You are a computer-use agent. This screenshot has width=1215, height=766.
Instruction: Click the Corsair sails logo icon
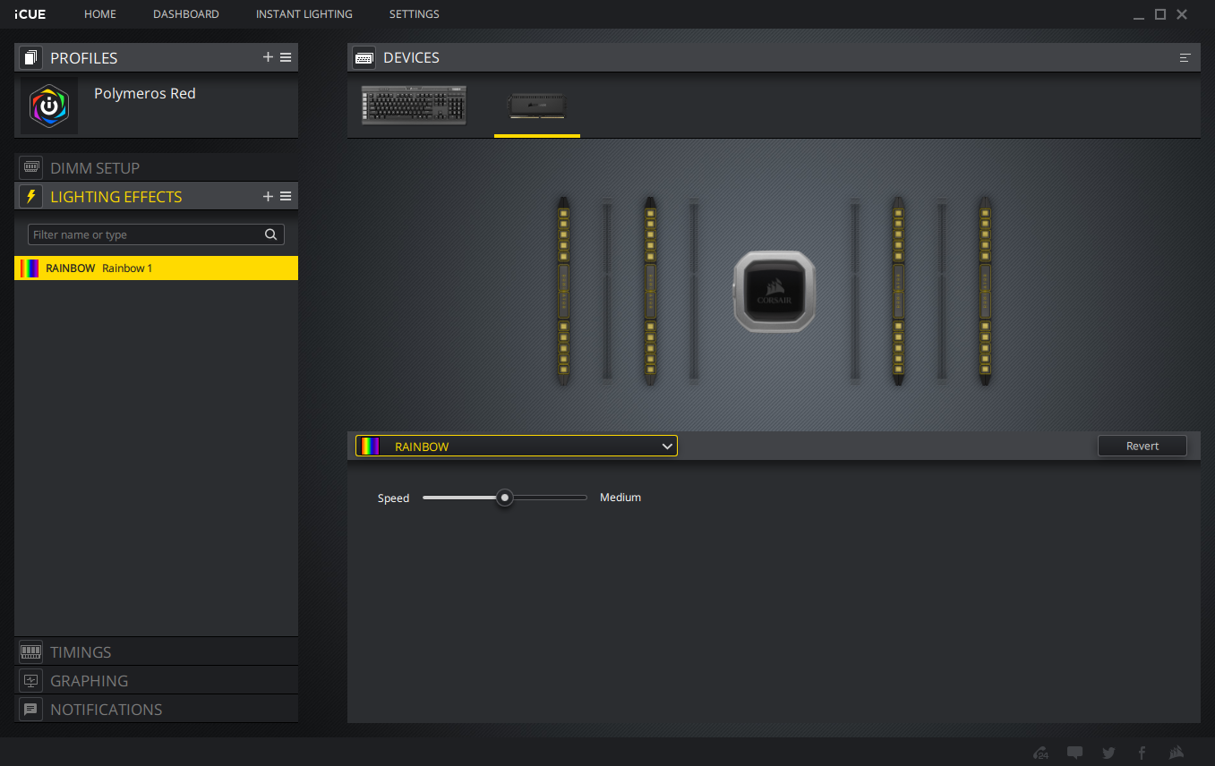[1176, 753]
